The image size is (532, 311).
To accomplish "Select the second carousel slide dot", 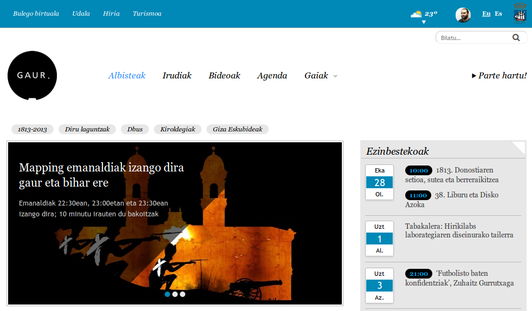I will pyautogui.click(x=175, y=294).
